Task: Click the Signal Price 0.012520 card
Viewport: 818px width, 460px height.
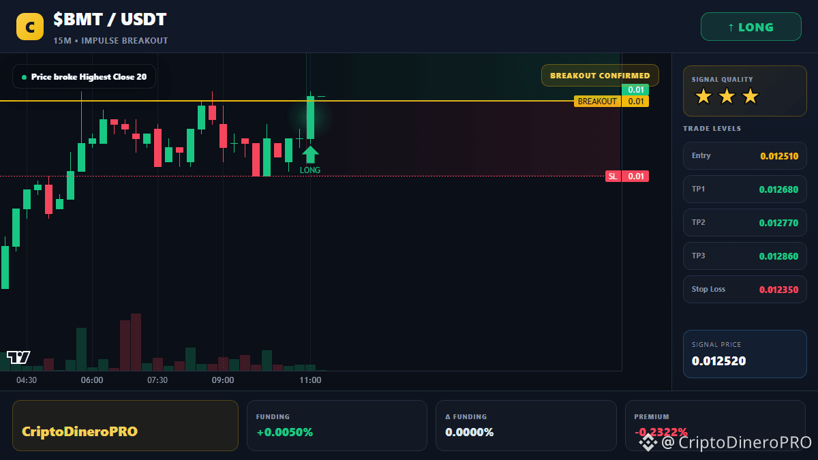Action: [744, 354]
